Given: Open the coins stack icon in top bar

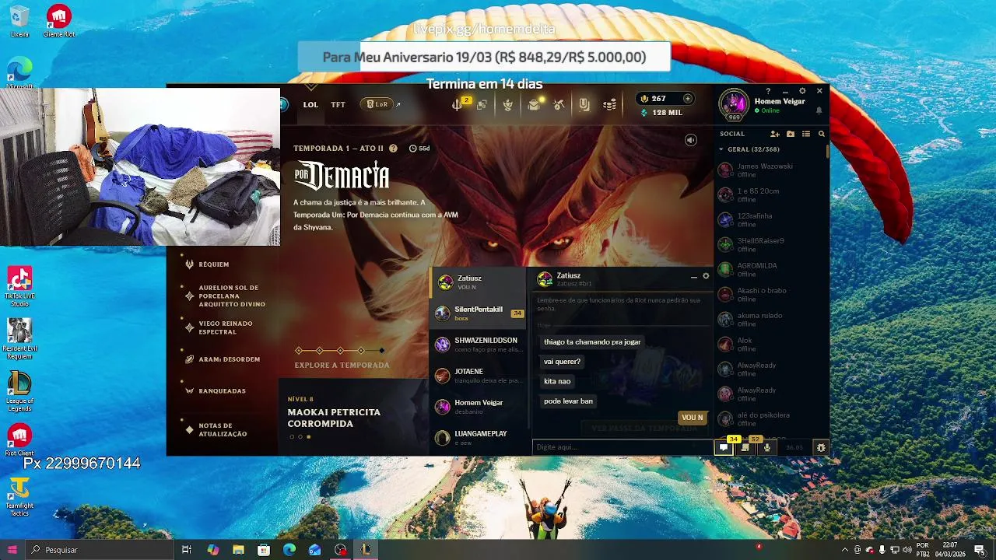Looking at the screenshot, I should pos(609,105).
